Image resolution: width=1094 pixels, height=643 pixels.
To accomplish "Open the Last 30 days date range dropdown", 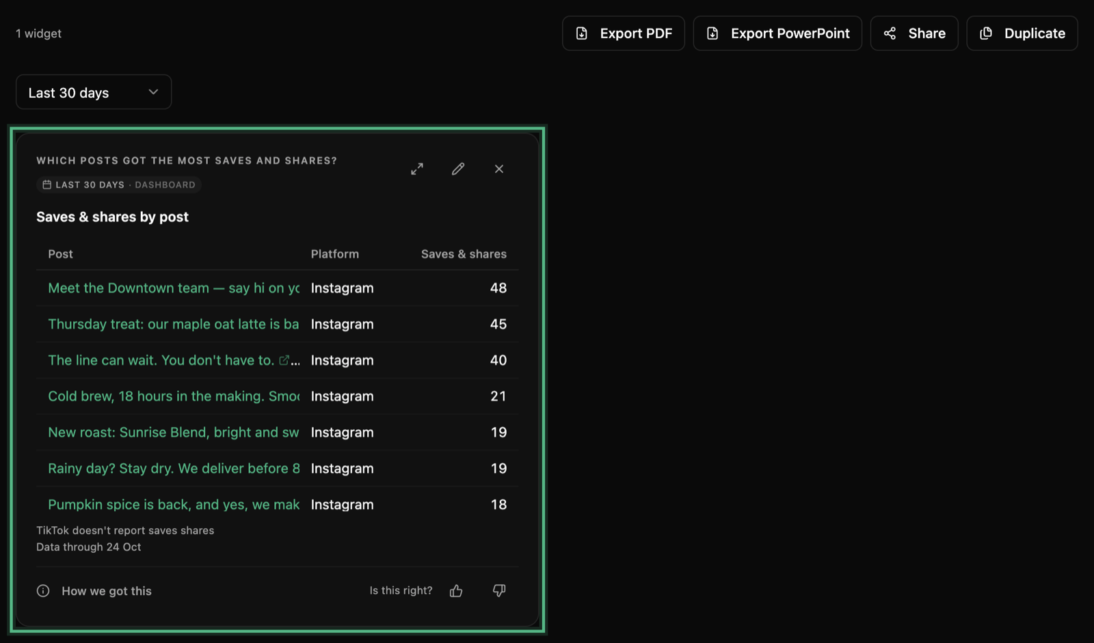I will point(94,92).
